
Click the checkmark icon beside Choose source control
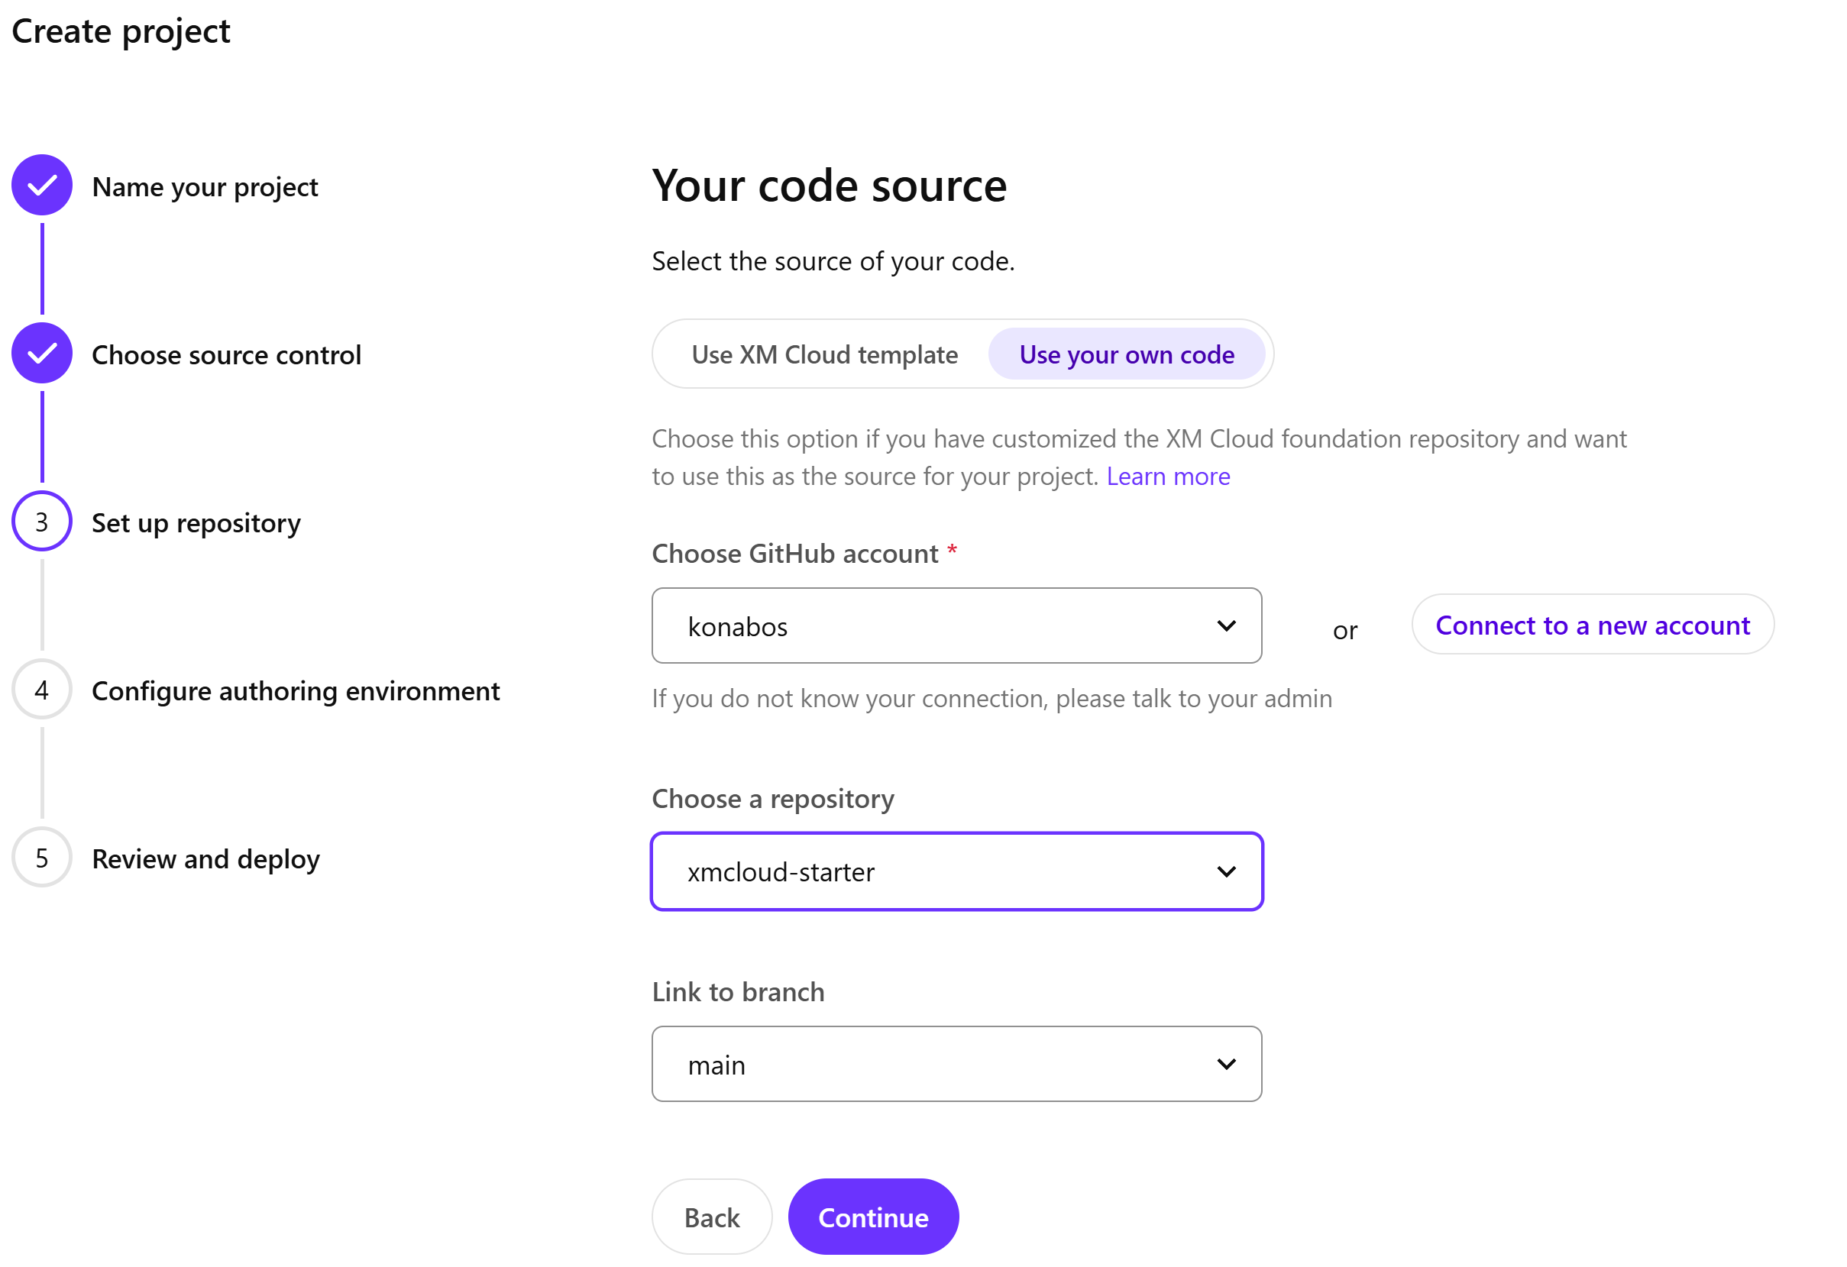41,353
